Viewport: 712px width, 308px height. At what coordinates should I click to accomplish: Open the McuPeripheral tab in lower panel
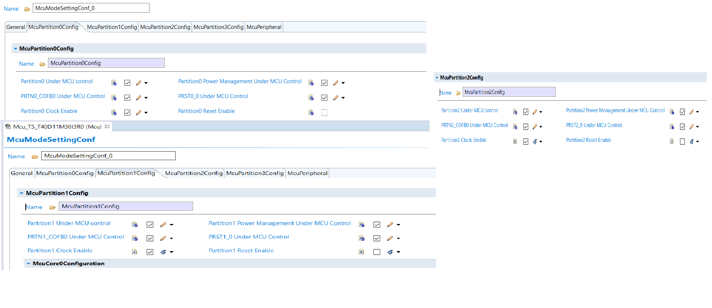tap(307, 173)
